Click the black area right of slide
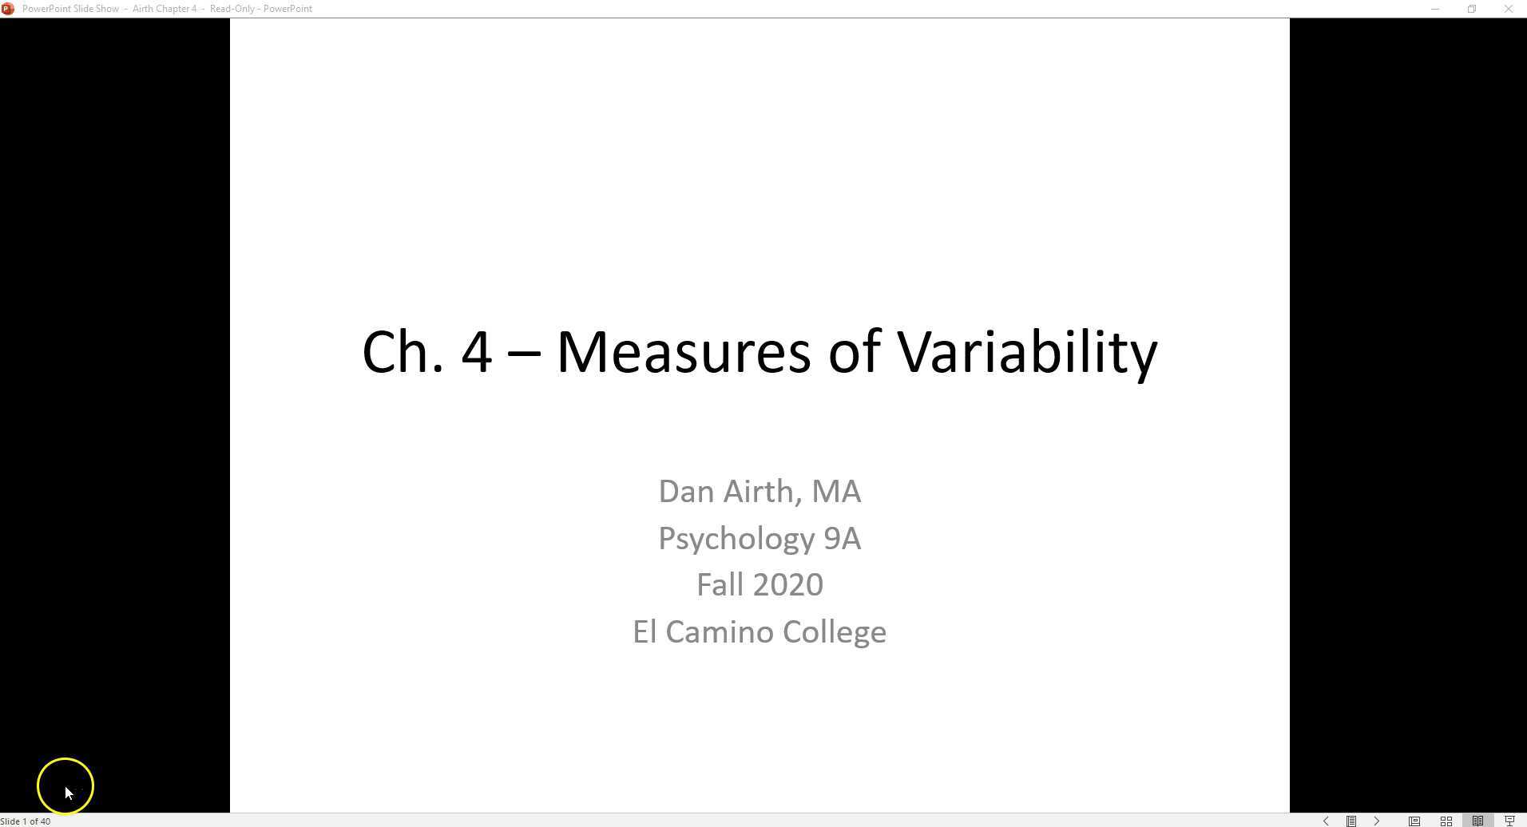The image size is (1527, 827). 1408,399
